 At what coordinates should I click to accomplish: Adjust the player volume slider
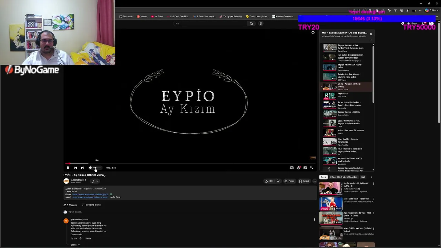tap(98, 168)
